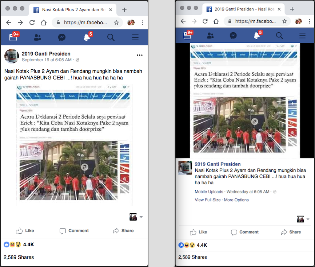315x267 pixels.
Task: Click the home button in the left browser toolbar
Action: click(x=44, y=22)
